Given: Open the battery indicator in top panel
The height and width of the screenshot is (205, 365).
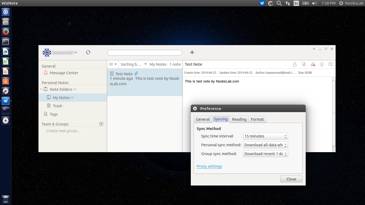Looking at the screenshot, I should [305, 3].
